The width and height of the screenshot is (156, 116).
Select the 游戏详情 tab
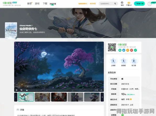point(53,4)
